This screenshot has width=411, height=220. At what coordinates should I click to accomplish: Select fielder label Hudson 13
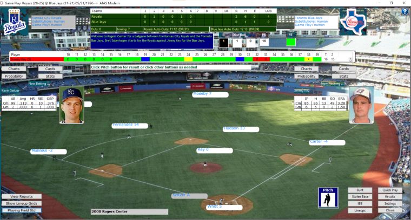241,129
